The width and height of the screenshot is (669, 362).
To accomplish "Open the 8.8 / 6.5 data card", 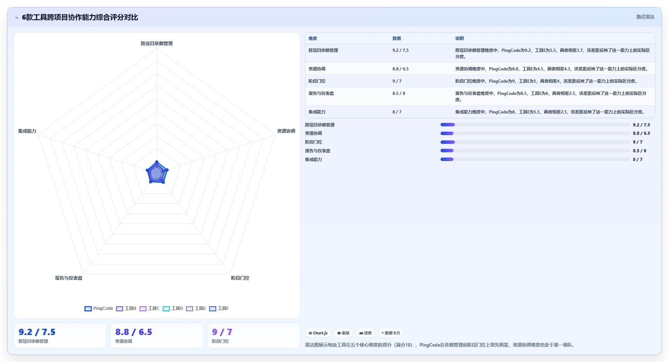I will coord(157,335).
